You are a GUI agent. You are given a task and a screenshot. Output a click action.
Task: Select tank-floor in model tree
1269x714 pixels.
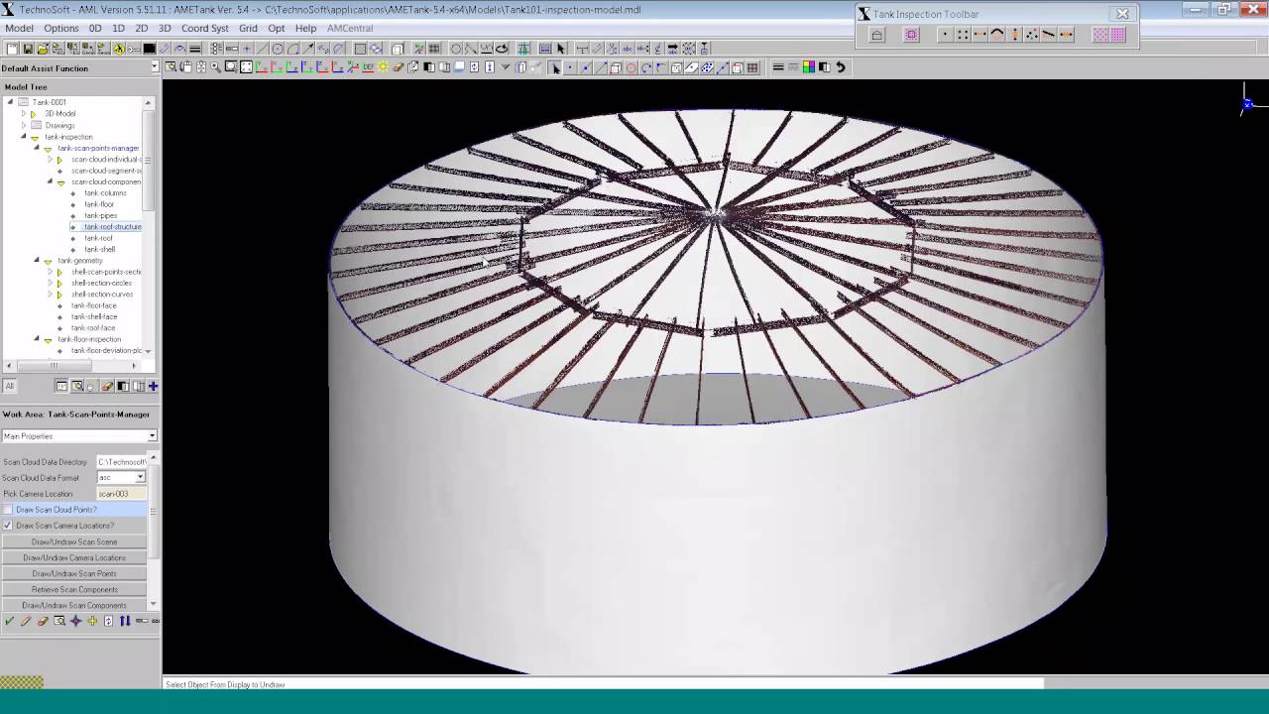tap(99, 204)
